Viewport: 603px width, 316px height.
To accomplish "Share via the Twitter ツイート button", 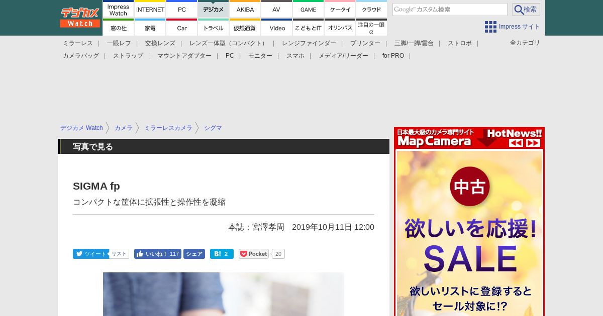I will 90,254.
